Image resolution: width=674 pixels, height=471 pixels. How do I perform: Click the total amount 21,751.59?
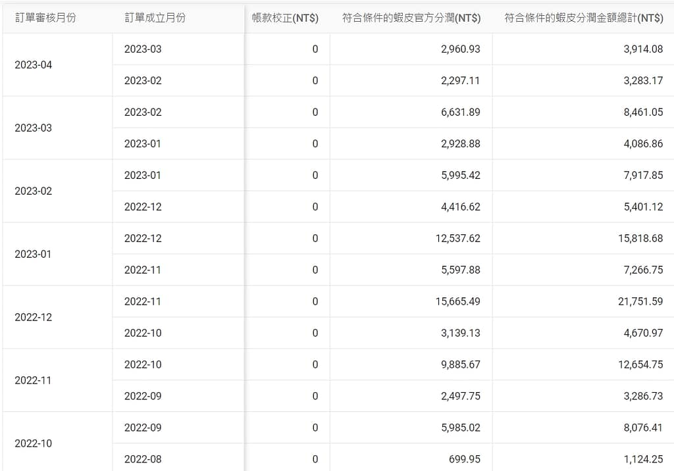point(640,301)
